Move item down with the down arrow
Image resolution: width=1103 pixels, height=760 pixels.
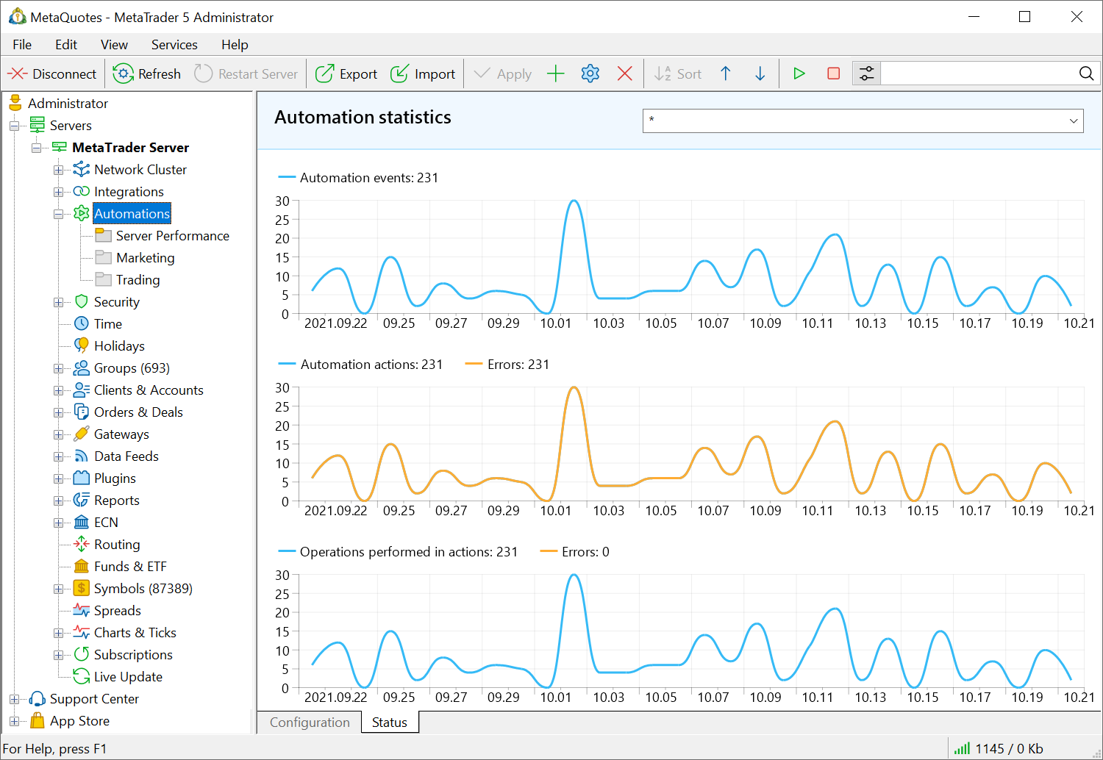(760, 74)
